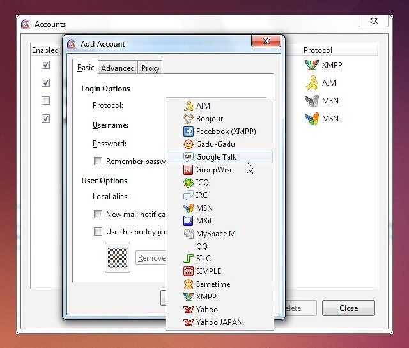Click the SILC protocol icon
The image size is (409, 348).
click(x=188, y=259)
